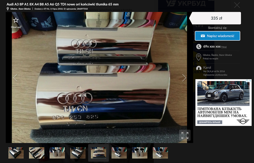Show next photo with right arrow
This screenshot has height=163, width=254.
[x=184, y=78]
